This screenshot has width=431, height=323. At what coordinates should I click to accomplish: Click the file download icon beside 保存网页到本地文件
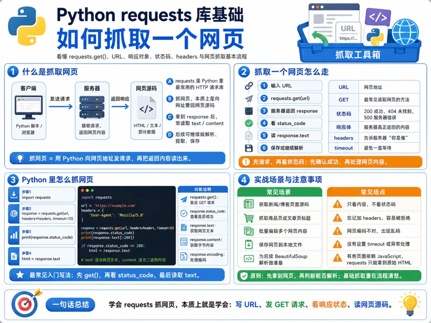[249, 244]
